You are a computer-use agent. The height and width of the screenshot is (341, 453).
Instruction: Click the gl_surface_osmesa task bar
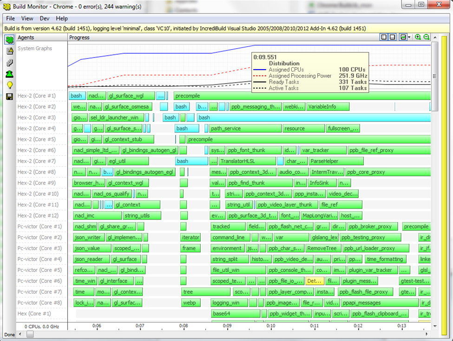(127, 107)
